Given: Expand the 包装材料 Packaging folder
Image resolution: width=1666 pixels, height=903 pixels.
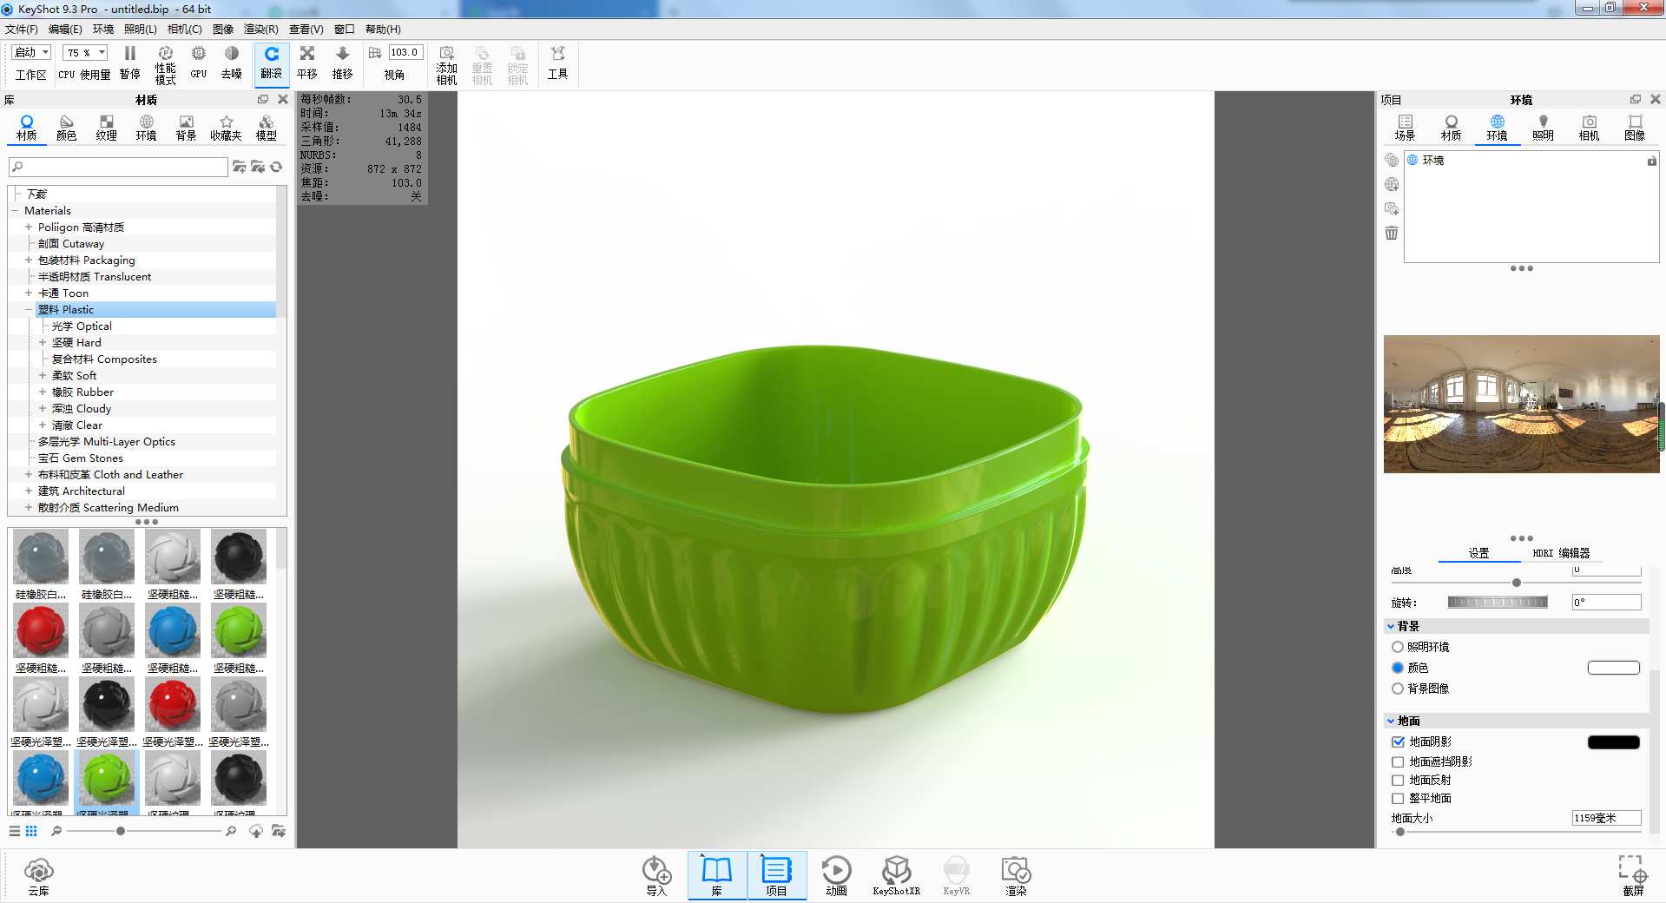Looking at the screenshot, I should click(29, 260).
